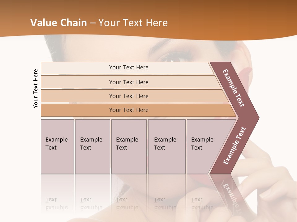Image resolution: width=297 pixels, height=222 pixels.
Task: Click the bold 'Value Chain' words in the title
Action: click(58, 23)
